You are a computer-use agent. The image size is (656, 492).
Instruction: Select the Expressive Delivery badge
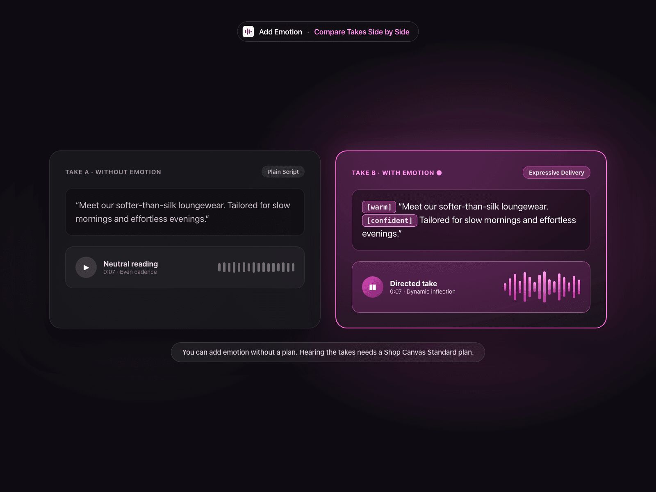pos(556,173)
